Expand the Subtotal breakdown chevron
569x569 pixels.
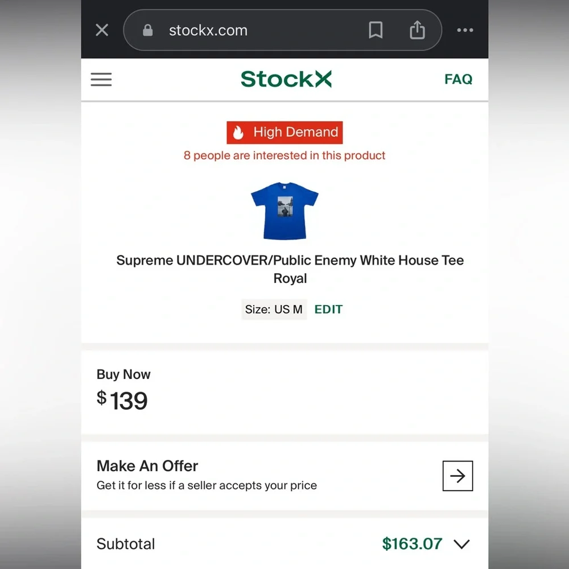coord(461,544)
